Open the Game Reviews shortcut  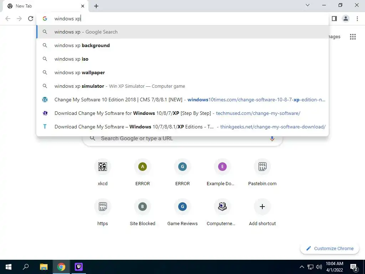point(182,213)
